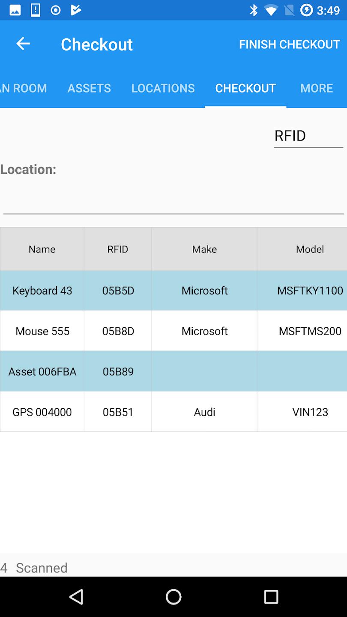347x617 pixels.
Task: Select the GPS 004000 row
Action: point(173,412)
